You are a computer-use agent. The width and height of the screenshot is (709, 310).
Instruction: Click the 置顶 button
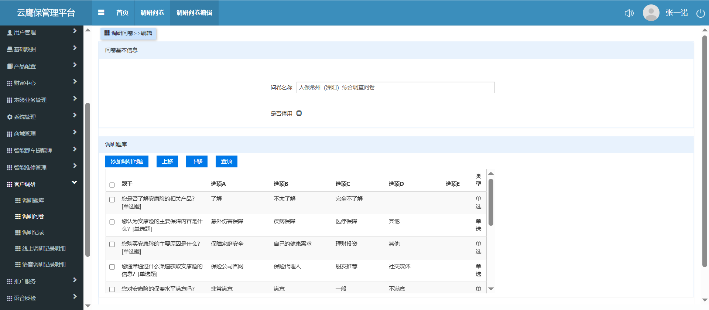pyautogui.click(x=226, y=161)
